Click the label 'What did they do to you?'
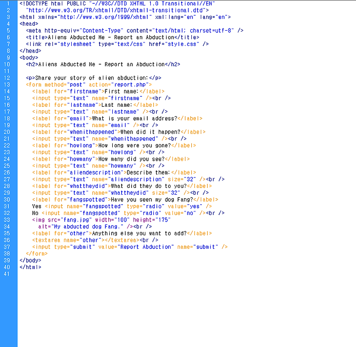Image resolution: width=356 pixels, height=347 pixels. [122, 186]
